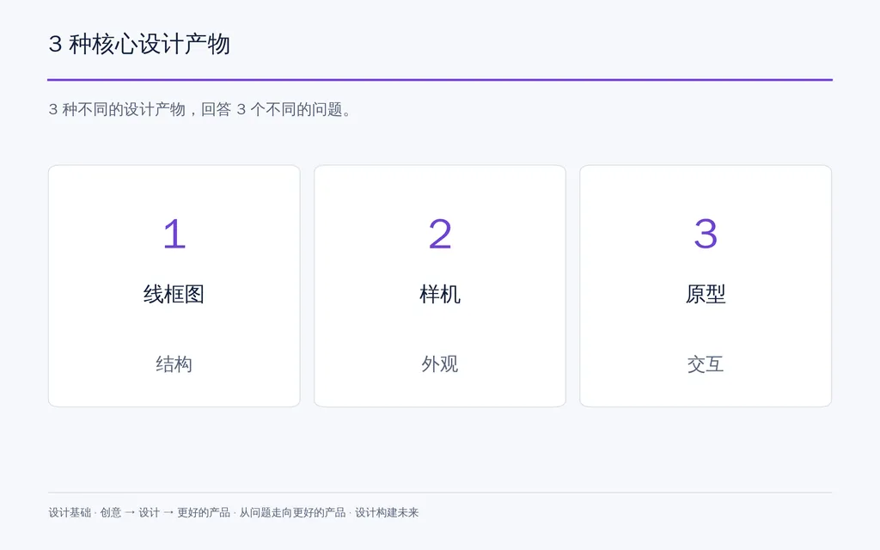
Task: Select the purple number 1 in first card
Action: coord(174,234)
